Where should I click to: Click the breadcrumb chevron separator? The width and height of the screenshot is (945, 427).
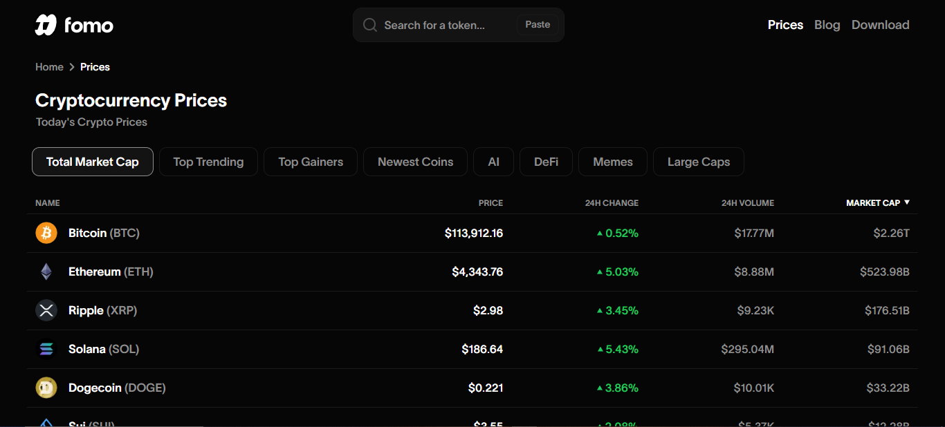point(72,67)
